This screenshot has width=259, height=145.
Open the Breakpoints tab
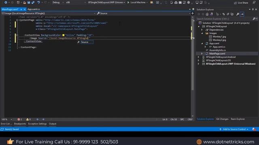point(20,124)
